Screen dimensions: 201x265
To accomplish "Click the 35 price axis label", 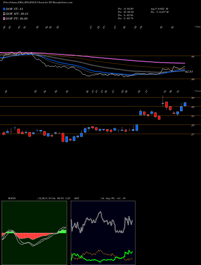I will pos(193,98).
